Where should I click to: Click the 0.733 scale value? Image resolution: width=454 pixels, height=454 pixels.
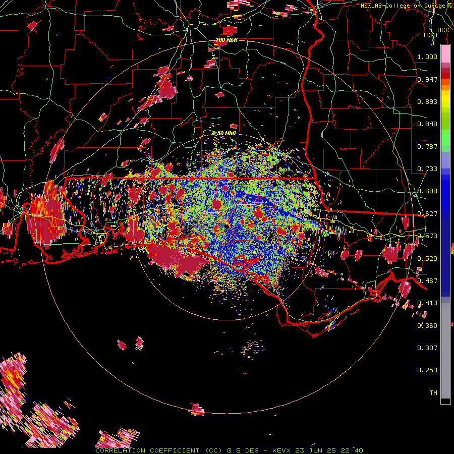click(x=427, y=169)
